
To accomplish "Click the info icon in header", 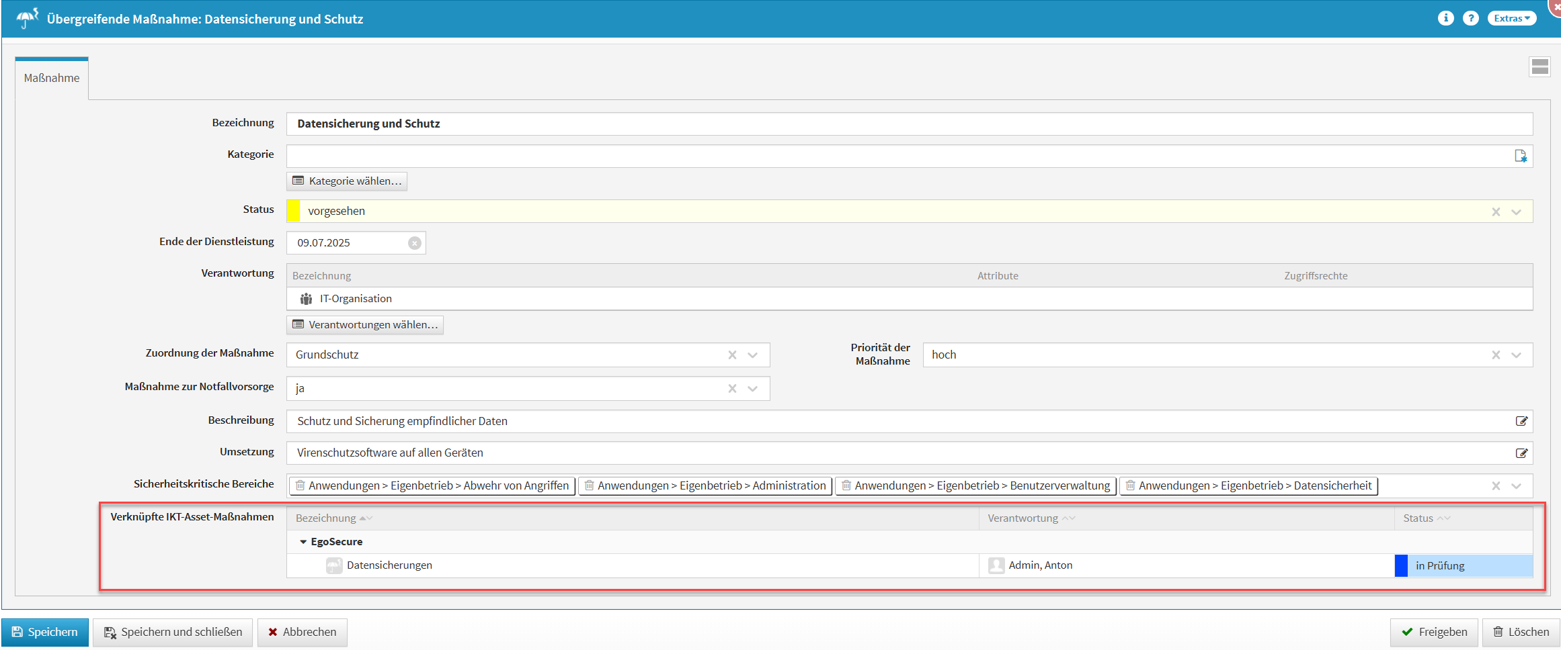I will (x=1445, y=18).
